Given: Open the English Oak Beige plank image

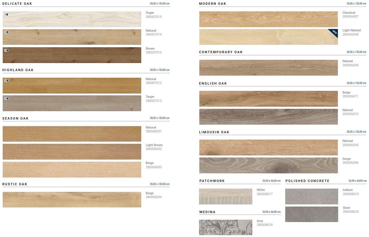Looking at the screenshot, I should (x=268, y=99).
